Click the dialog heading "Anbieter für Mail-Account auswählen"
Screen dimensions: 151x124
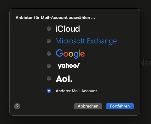tap(55, 18)
